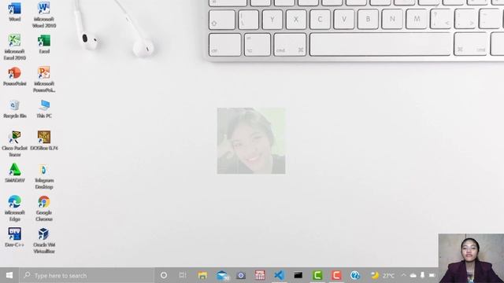504x283 pixels.
Task: Open the weather widget showing 27°C
Action: point(383,275)
